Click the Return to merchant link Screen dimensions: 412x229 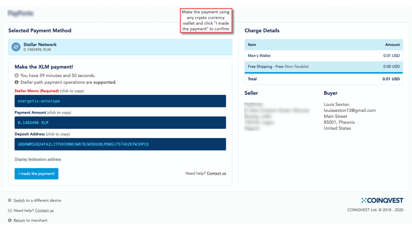coord(19,220)
